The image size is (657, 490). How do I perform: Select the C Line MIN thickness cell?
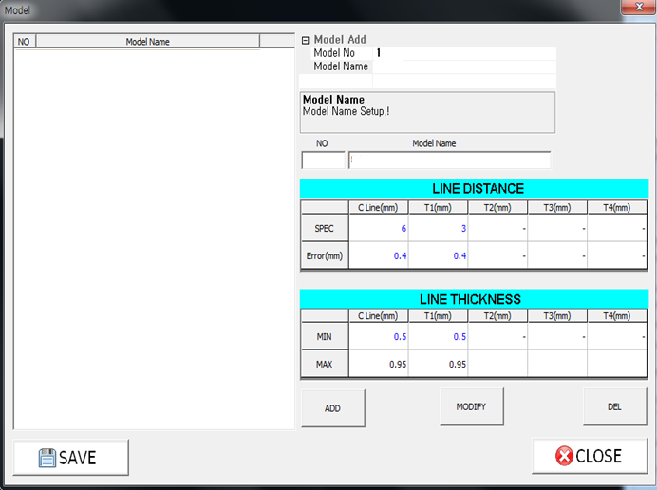tap(378, 336)
